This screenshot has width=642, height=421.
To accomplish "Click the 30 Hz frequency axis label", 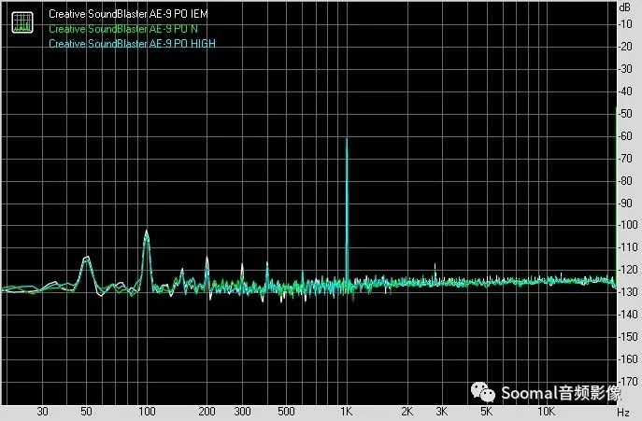I will point(41,411).
